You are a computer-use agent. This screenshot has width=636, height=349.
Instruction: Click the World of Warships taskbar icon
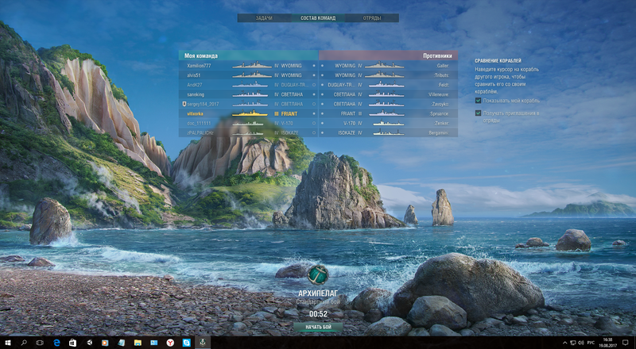[x=203, y=343]
